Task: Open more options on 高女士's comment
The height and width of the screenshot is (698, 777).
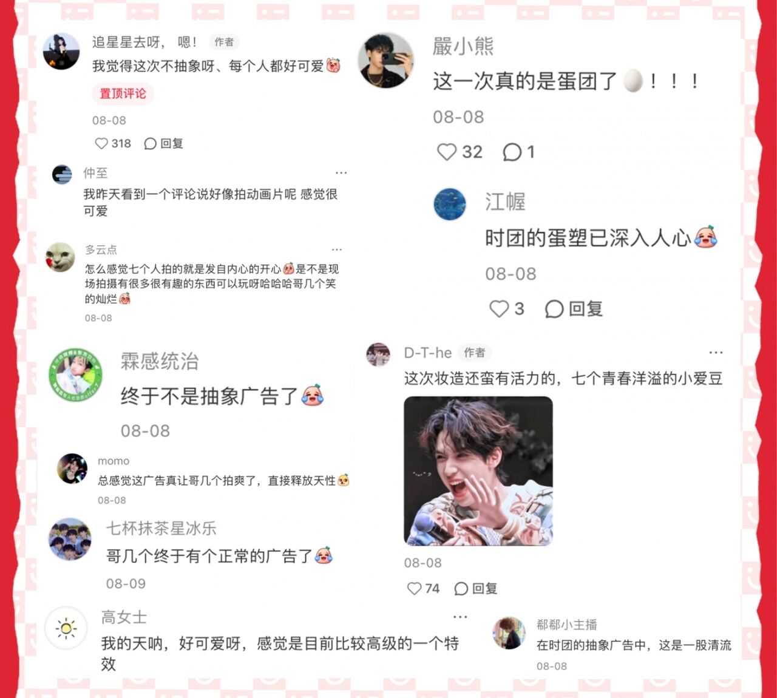Action: 460,617
